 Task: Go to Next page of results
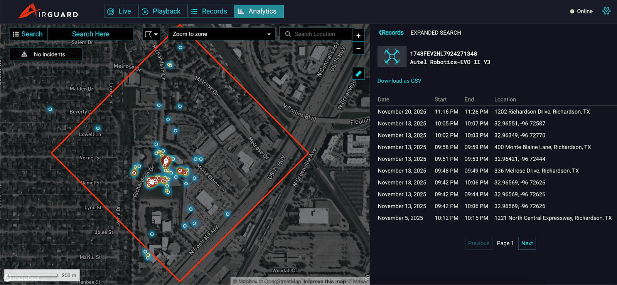click(x=527, y=243)
